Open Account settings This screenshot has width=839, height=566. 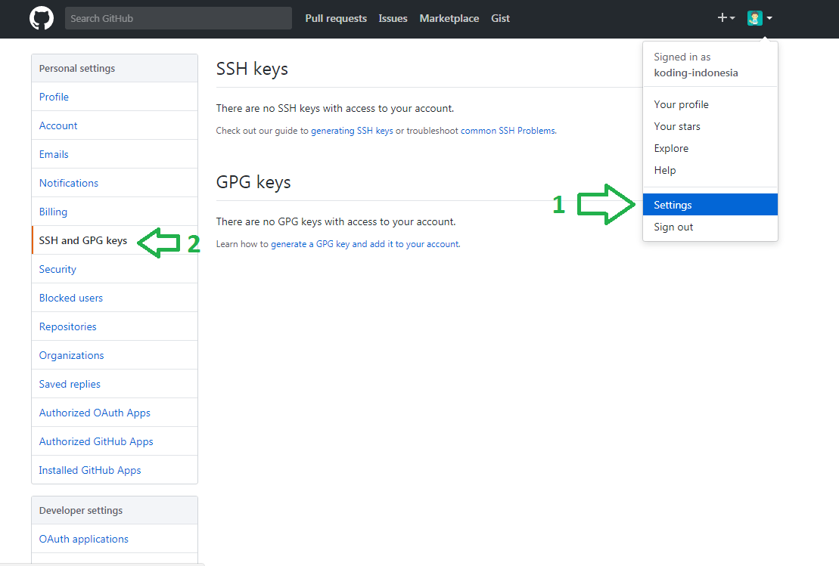(x=114, y=125)
